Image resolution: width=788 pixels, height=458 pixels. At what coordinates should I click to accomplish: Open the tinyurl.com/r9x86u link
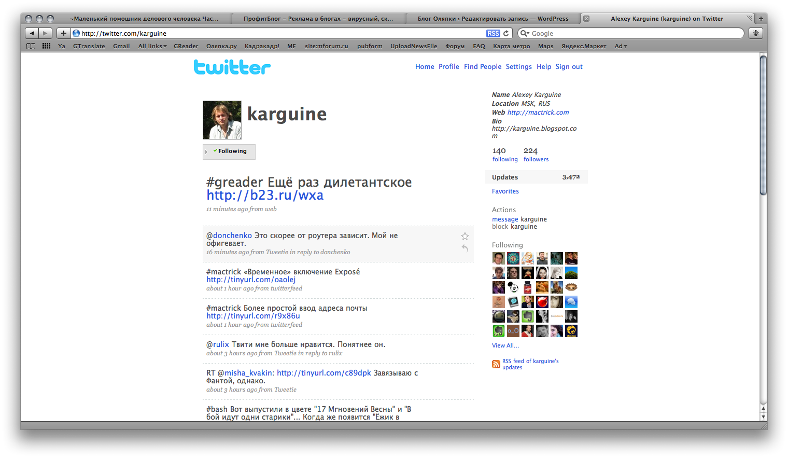click(x=253, y=316)
